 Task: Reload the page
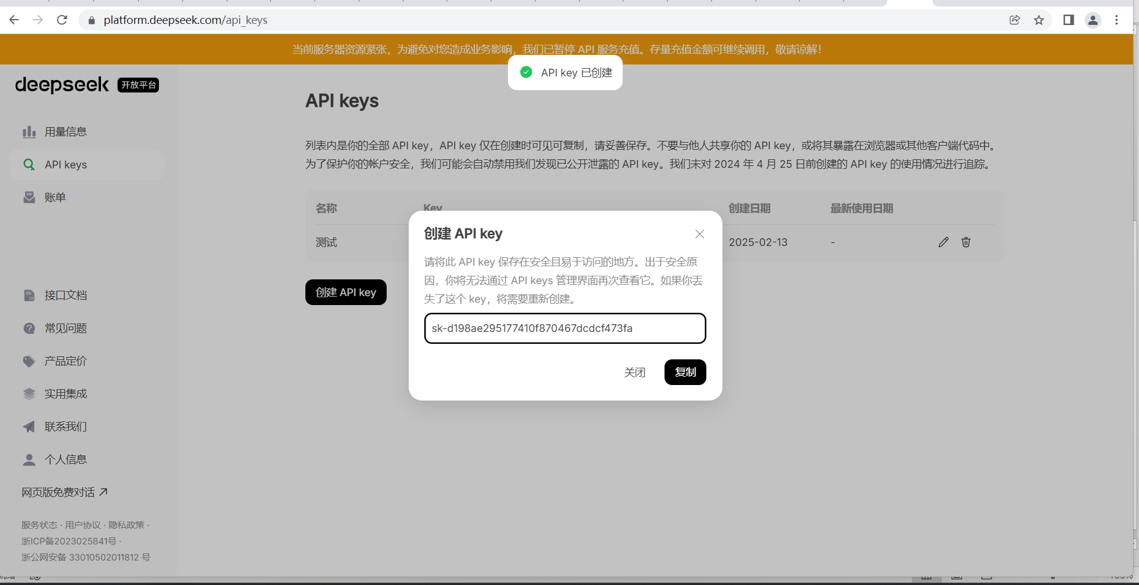coord(62,20)
